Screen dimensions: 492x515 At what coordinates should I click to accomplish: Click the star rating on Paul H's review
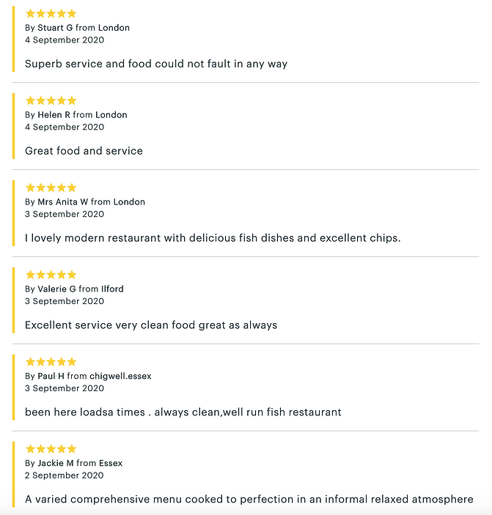51,362
